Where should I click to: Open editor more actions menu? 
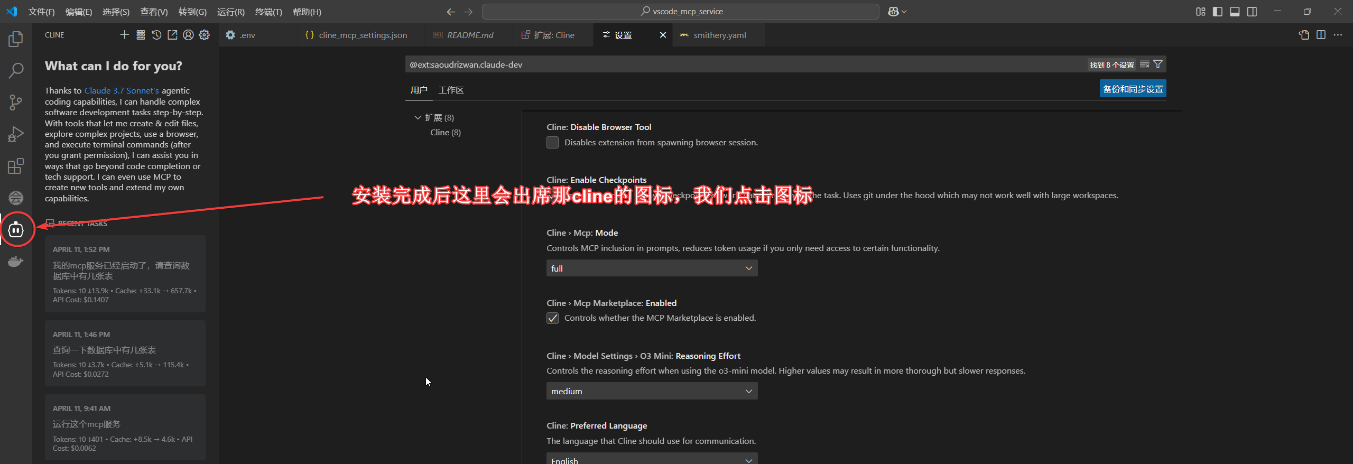click(x=1338, y=35)
